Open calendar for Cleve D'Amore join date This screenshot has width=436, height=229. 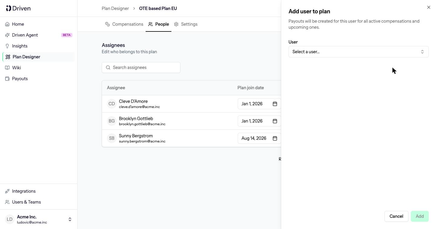click(x=275, y=104)
